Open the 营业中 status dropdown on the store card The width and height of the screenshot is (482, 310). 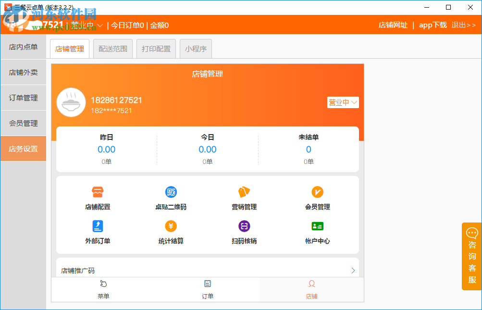pyautogui.click(x=343, y=102)
